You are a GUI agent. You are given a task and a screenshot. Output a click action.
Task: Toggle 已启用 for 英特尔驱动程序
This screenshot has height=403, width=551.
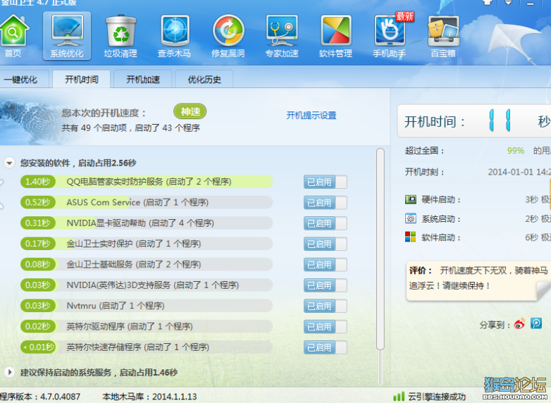[x=326, y=327]
